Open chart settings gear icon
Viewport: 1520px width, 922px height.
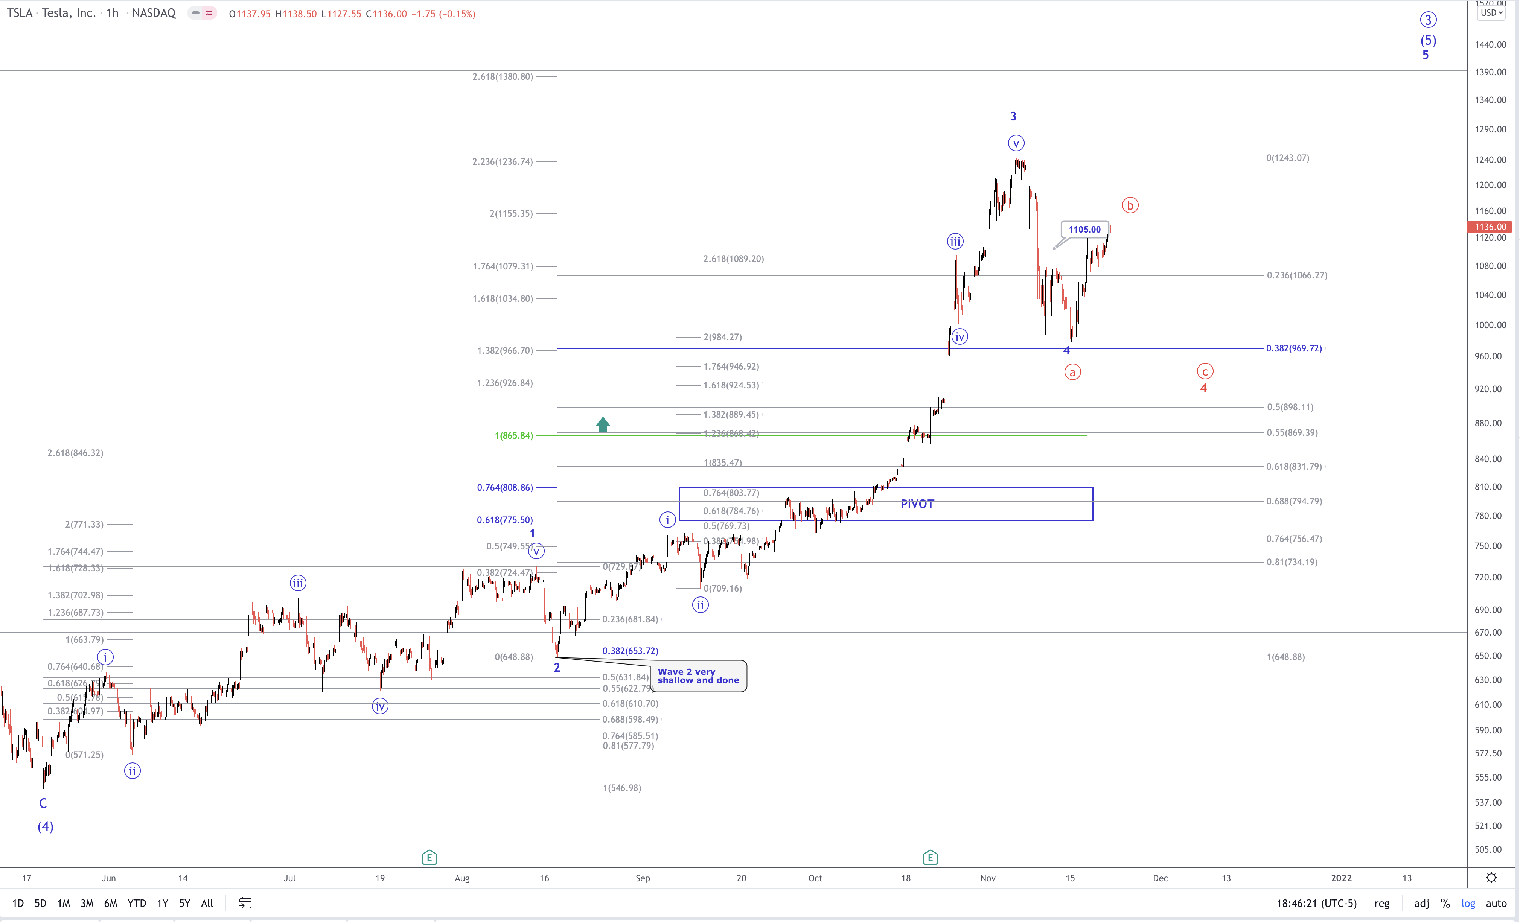[1491, 878]
